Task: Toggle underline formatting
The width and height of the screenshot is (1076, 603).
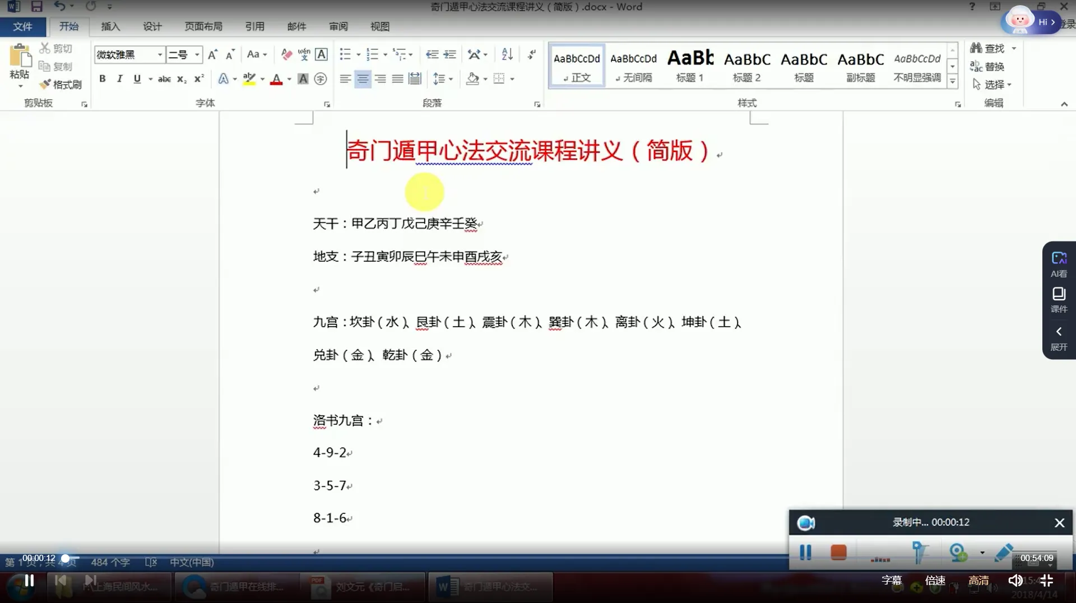Action: [x=136, y=78]
